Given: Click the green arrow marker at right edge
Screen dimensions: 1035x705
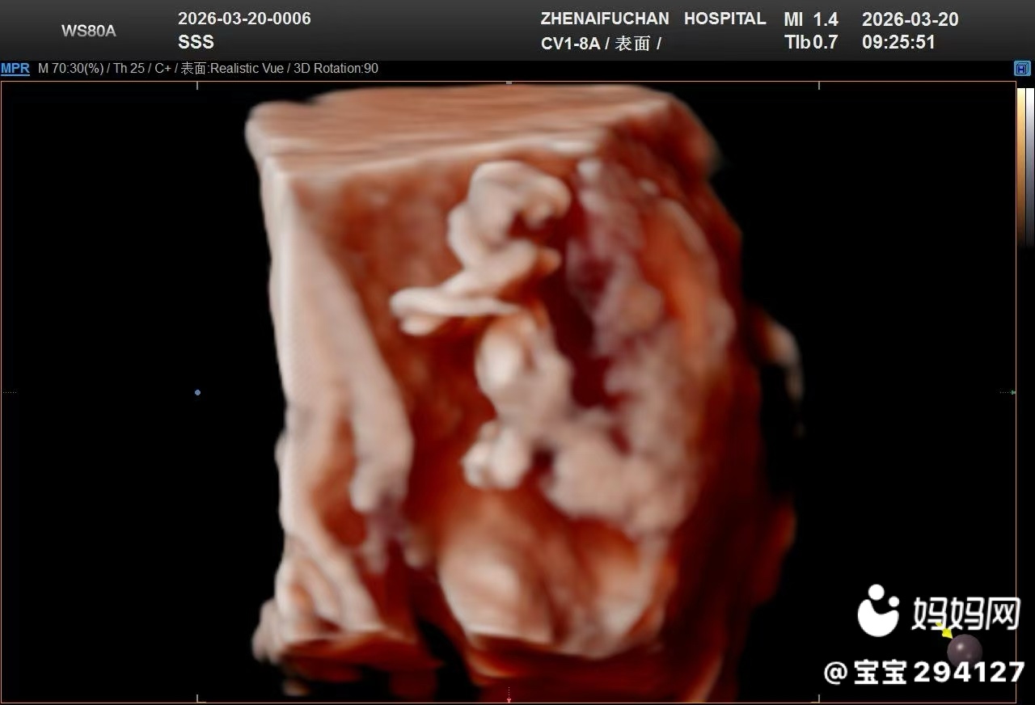Looking at the screenshot, I should click(1012, 393).
